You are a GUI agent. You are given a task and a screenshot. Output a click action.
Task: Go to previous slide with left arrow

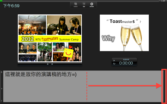click(x=48, y=64)
